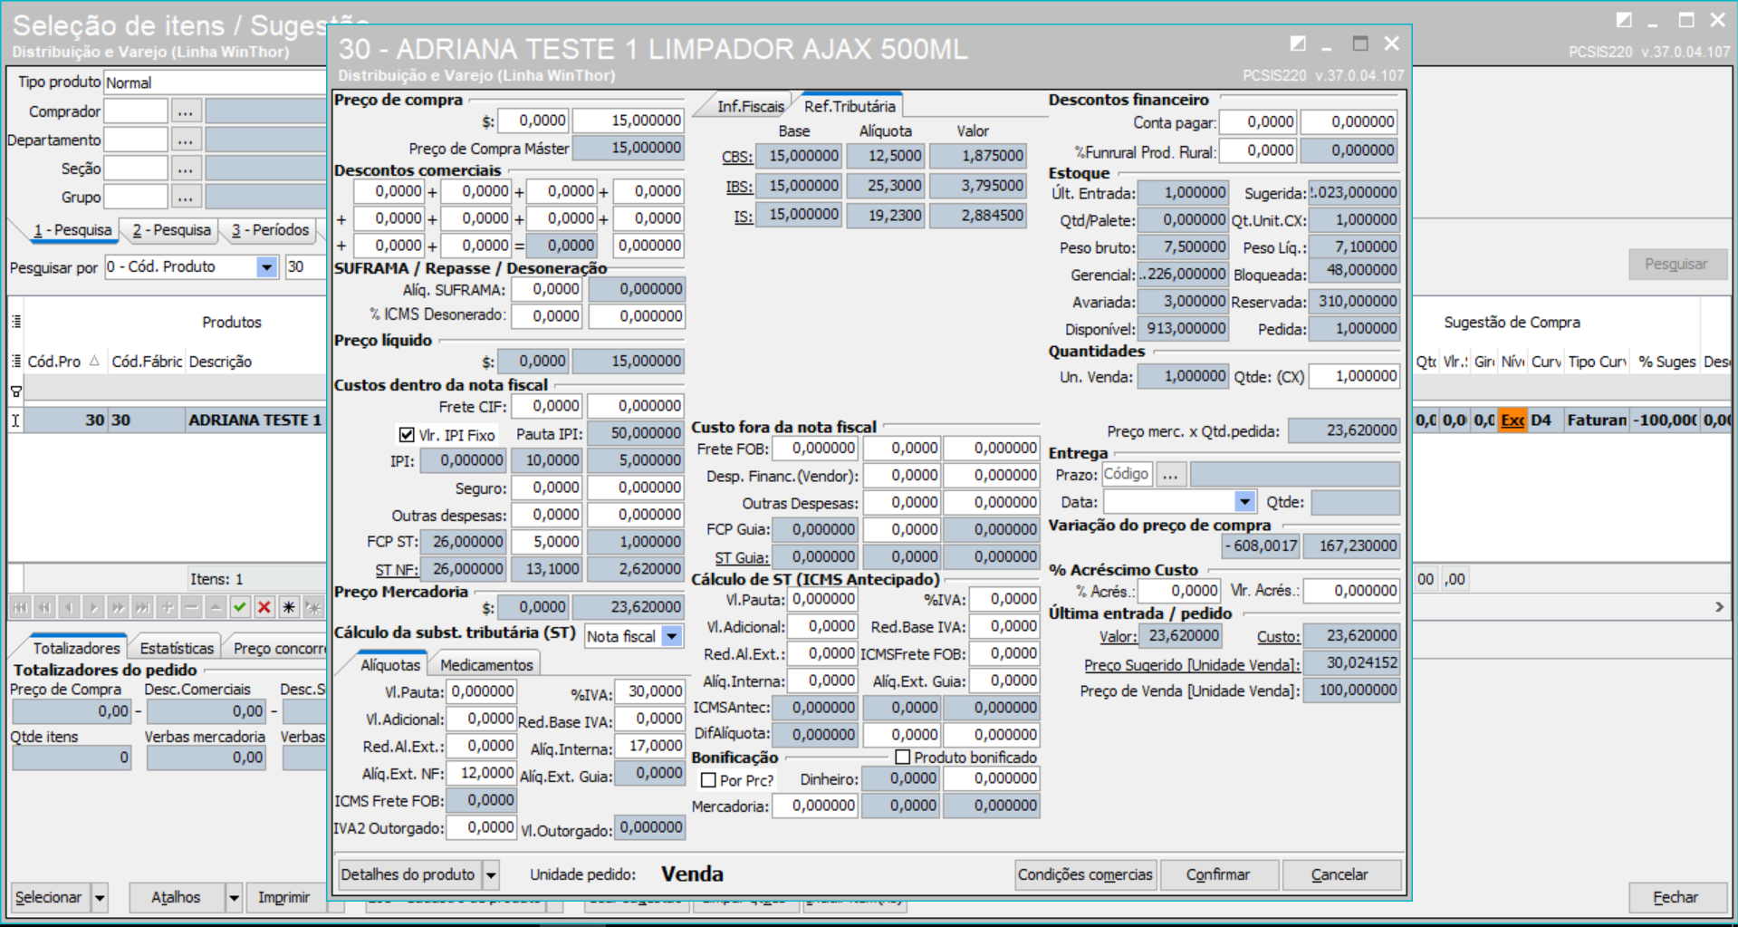The image size is (1738, 927).
Task: Open lookup ellipsis next to Seção
Action: pyautogui.click(x=186, y=169)
